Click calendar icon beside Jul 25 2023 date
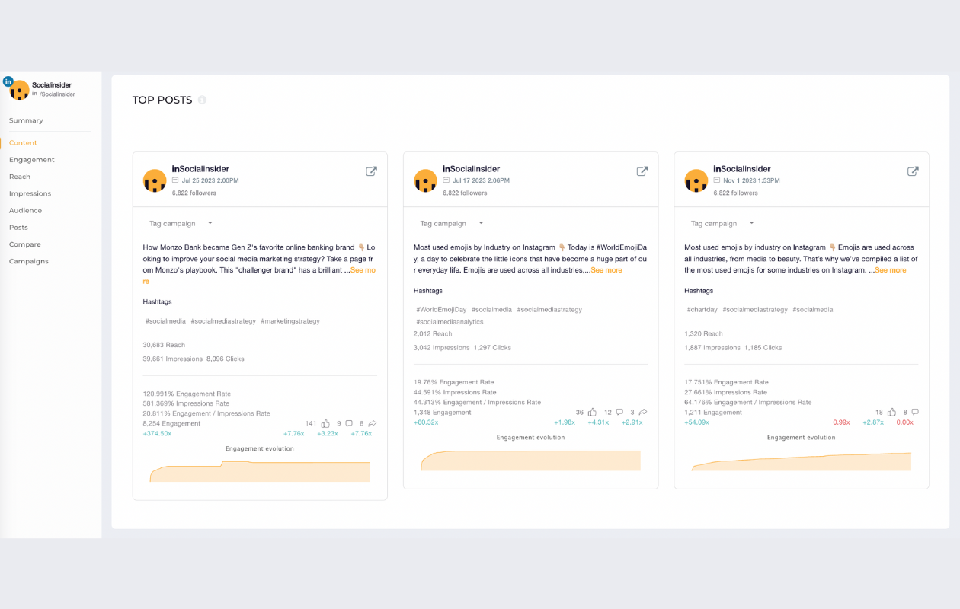Image resolution: width=960 pixels, height=609 pixels. 175,180
